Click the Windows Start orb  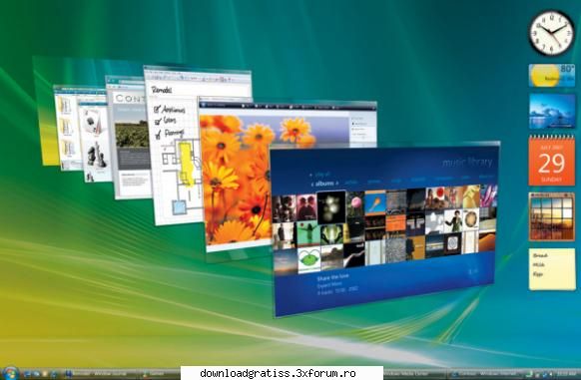coord(10,373)
